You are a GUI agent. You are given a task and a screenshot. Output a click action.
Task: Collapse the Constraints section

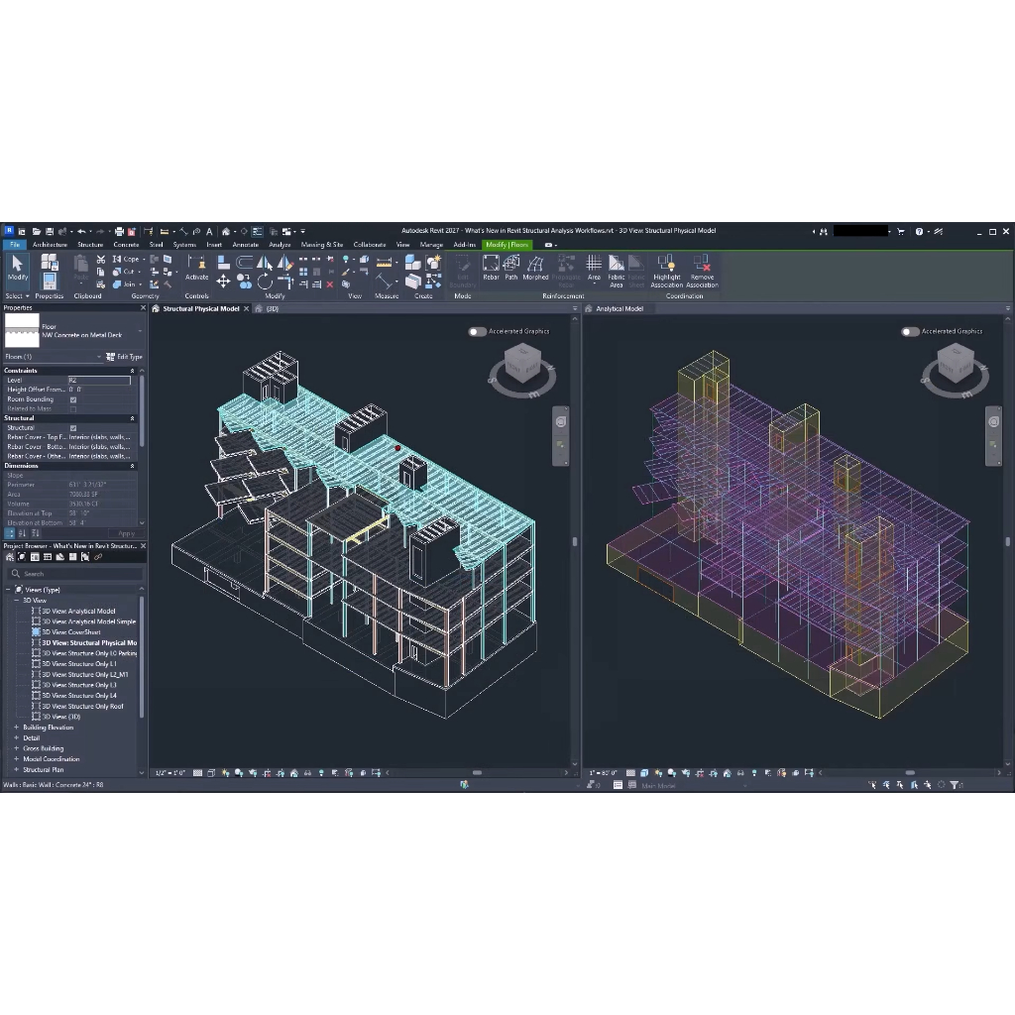click(x=133, y=371)
